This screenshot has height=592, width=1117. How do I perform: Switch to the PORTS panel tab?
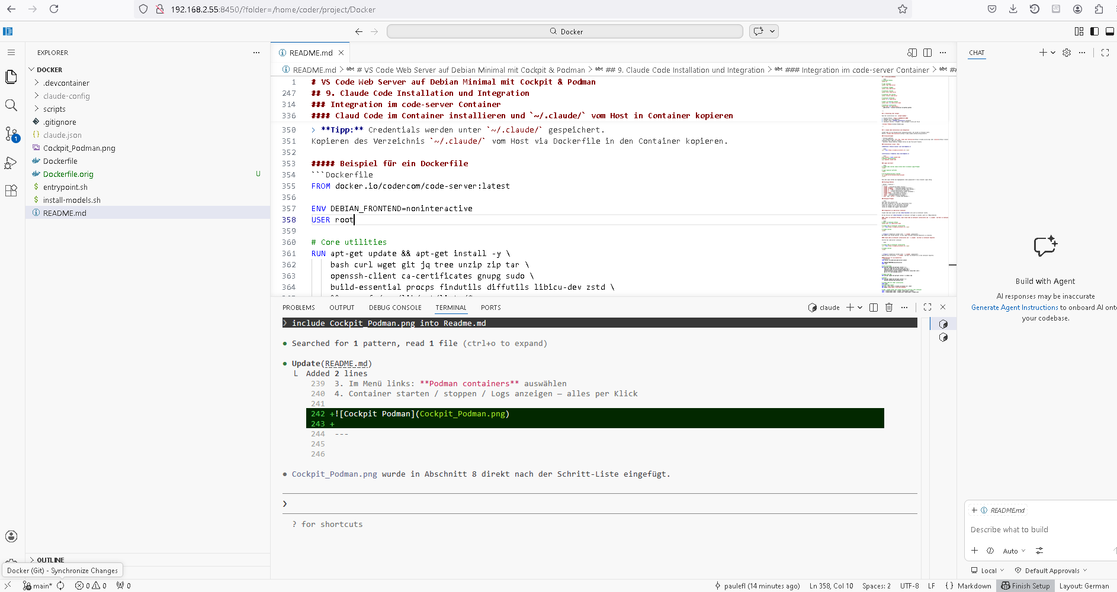coord(490,308)
